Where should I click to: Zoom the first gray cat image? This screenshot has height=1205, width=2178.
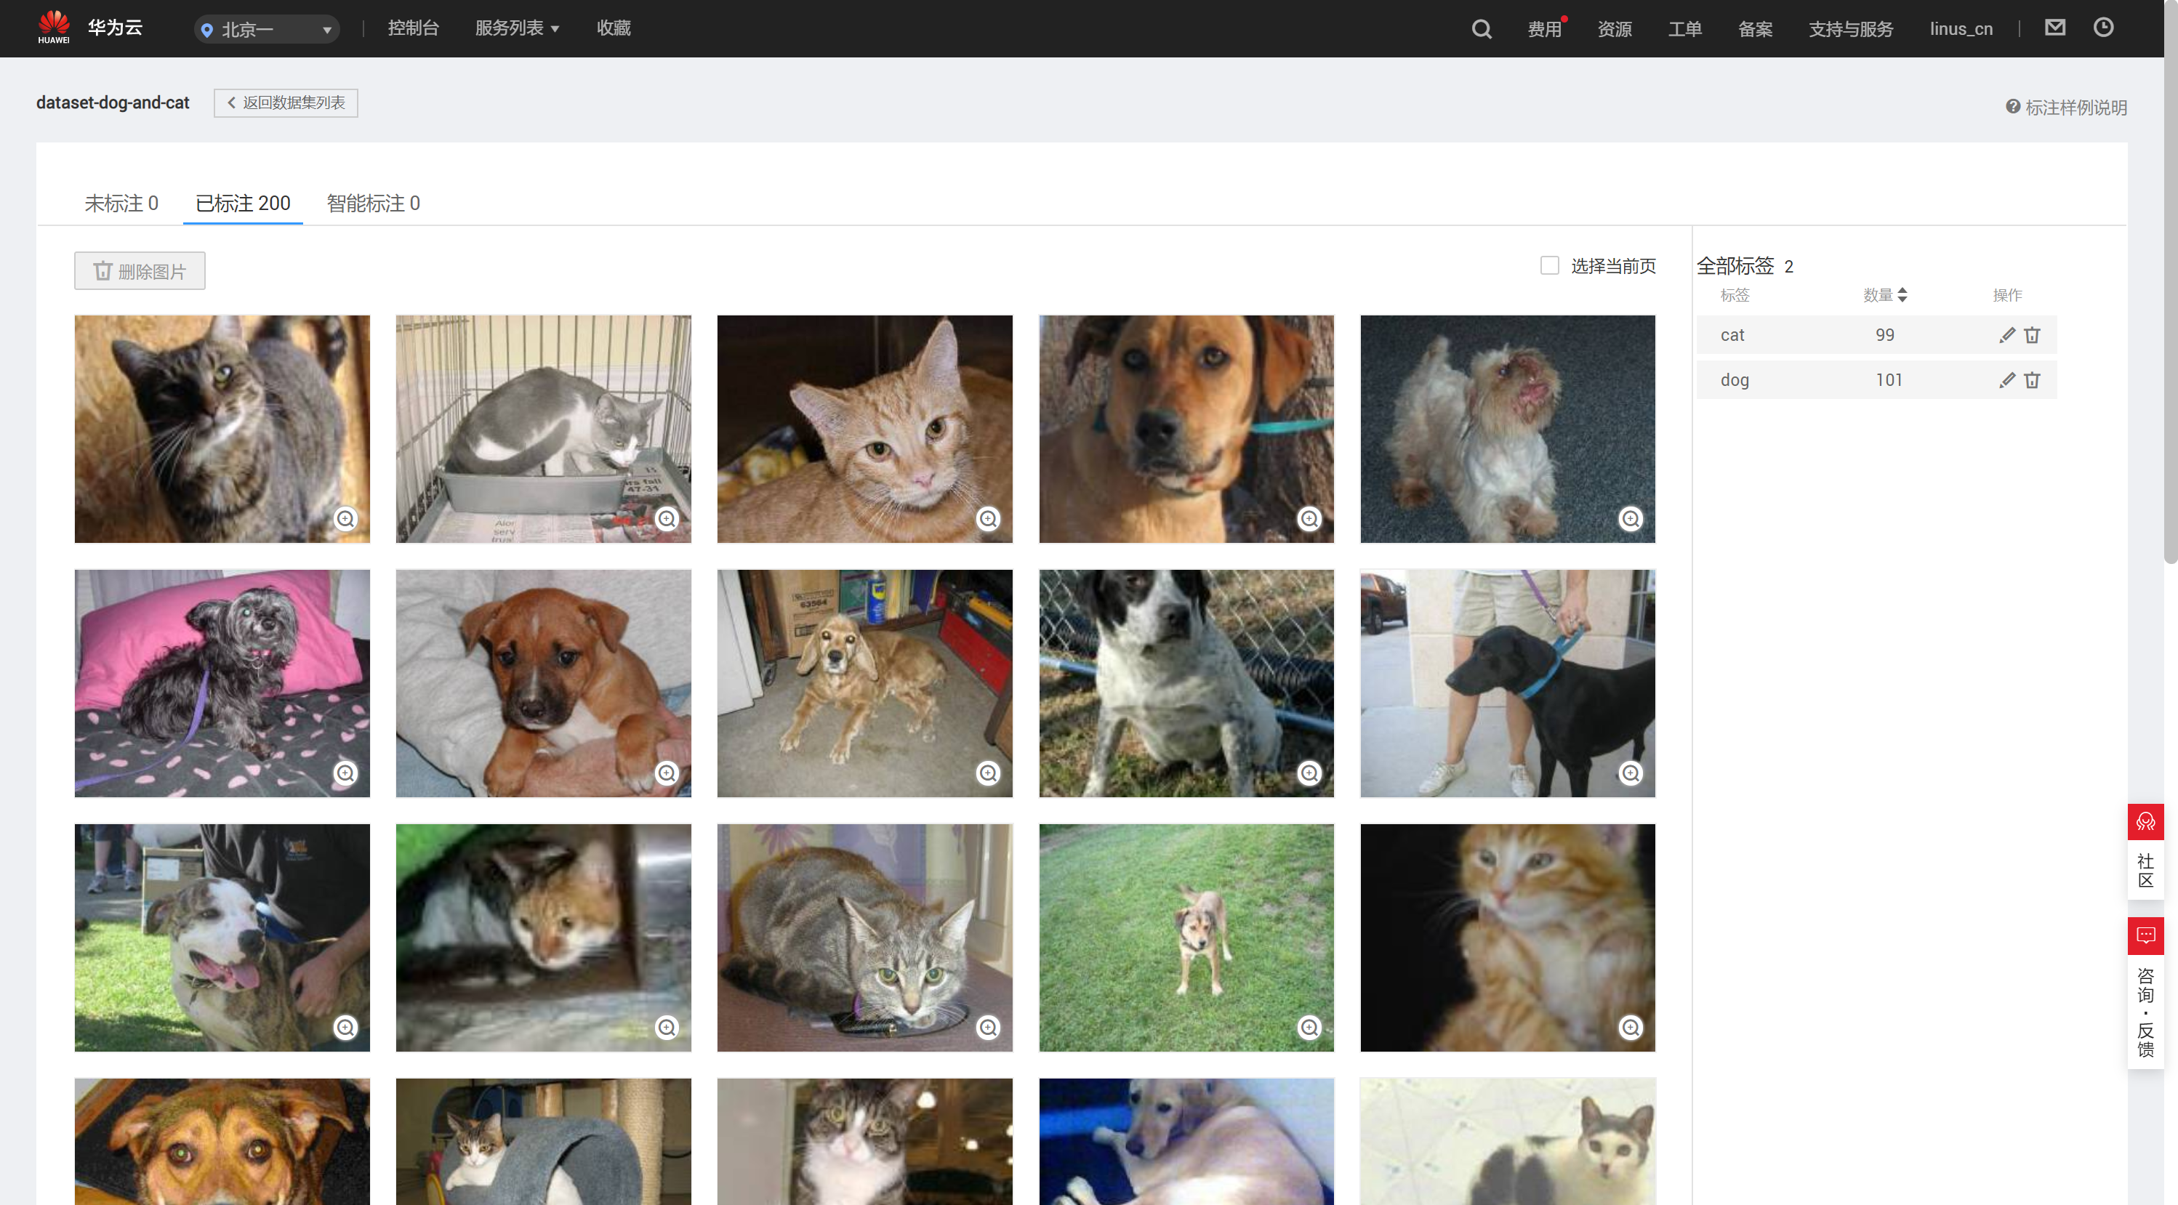coord(345,518)
